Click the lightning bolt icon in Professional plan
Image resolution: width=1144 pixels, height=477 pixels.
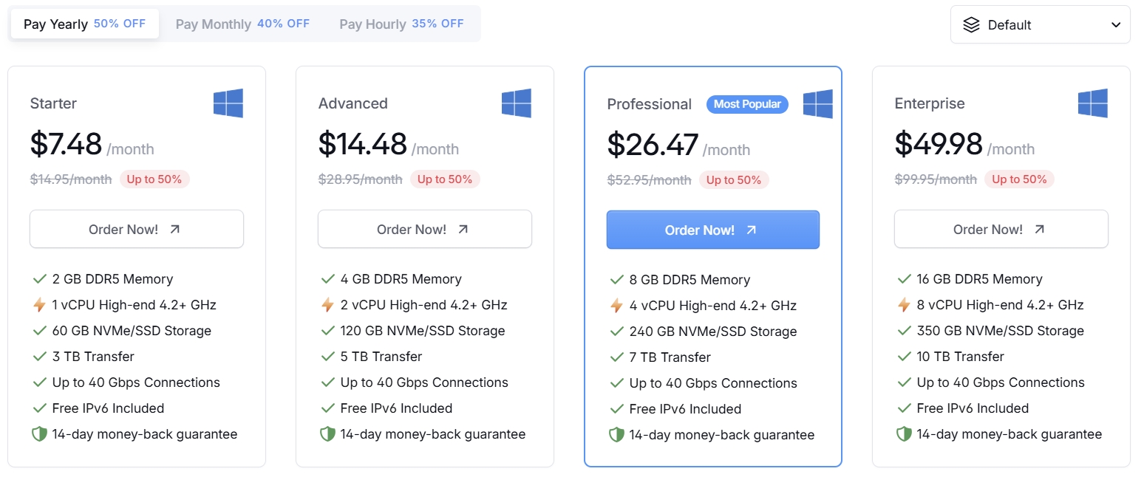tap(617, 306)
